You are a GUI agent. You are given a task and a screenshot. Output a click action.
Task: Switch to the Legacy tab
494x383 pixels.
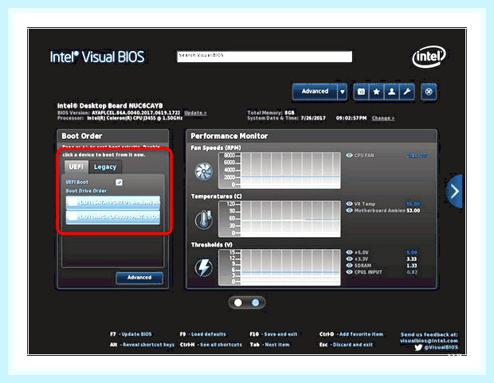click(x=105, y=167)
